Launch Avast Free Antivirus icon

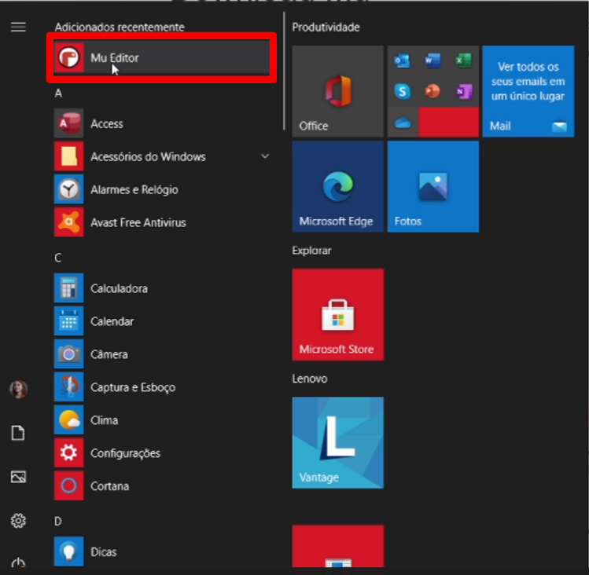[x=68, y=222]
